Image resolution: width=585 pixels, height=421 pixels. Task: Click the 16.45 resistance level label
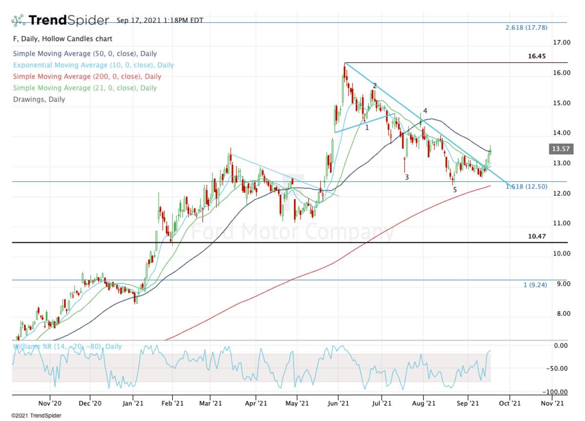click(537, 56)
